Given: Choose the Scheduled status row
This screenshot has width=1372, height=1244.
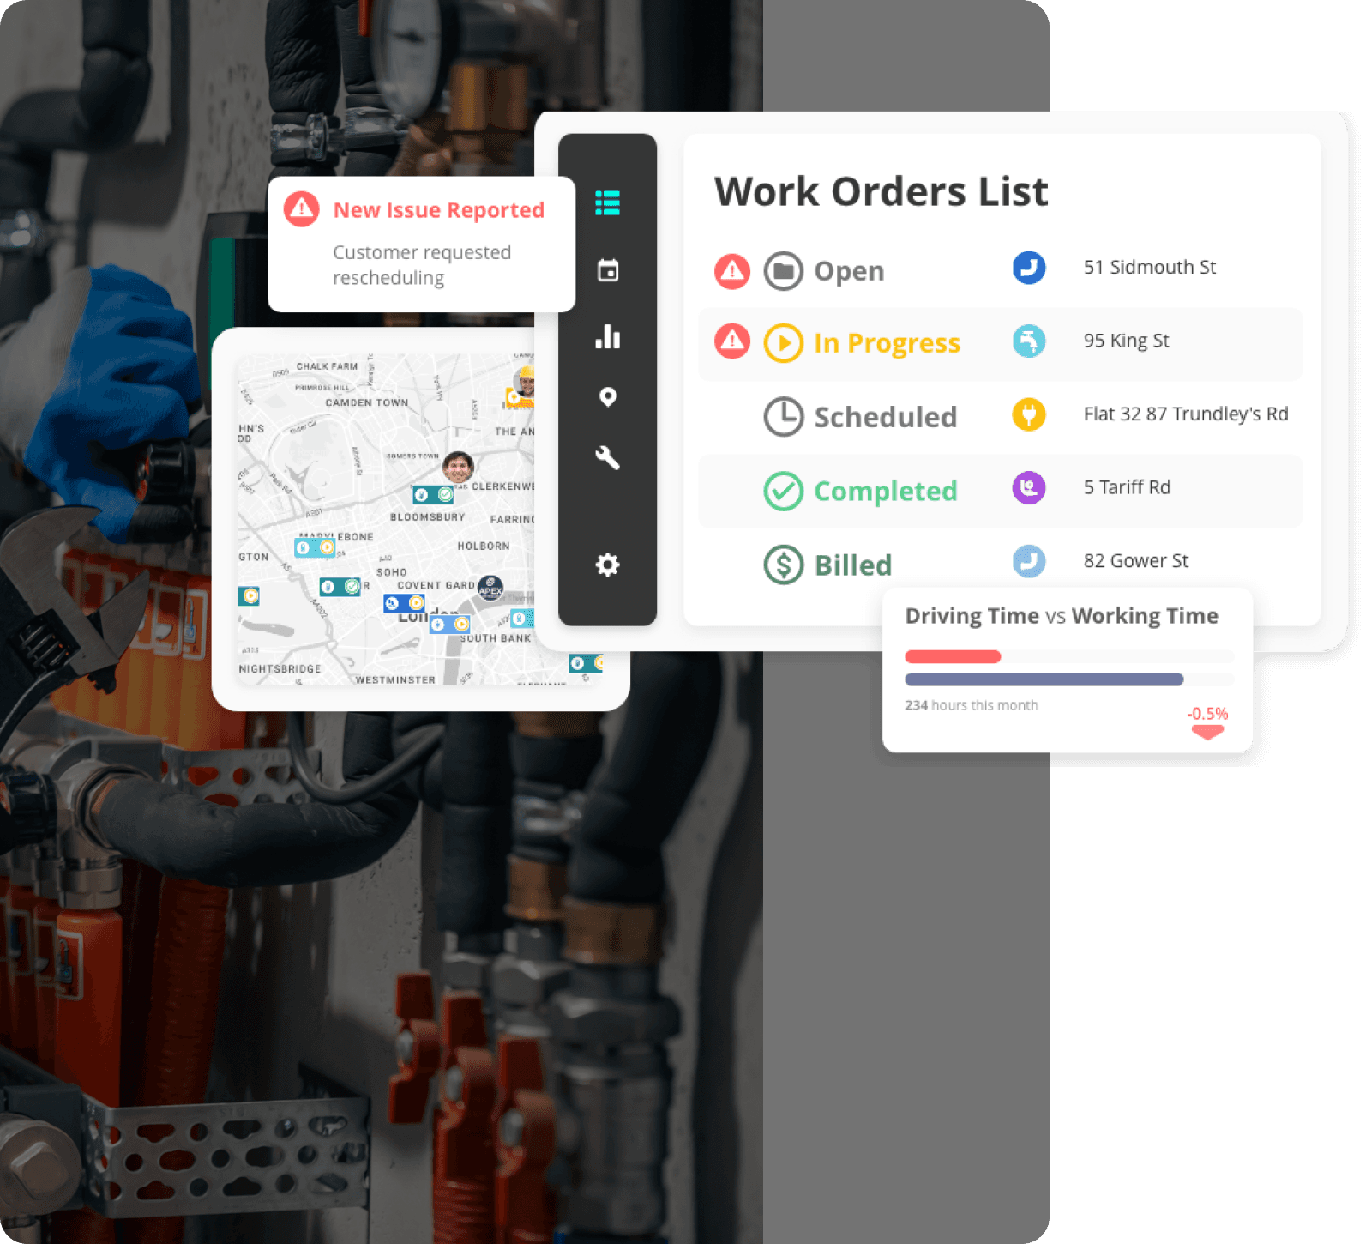Looking at the screenshot, I should [884, 417].
